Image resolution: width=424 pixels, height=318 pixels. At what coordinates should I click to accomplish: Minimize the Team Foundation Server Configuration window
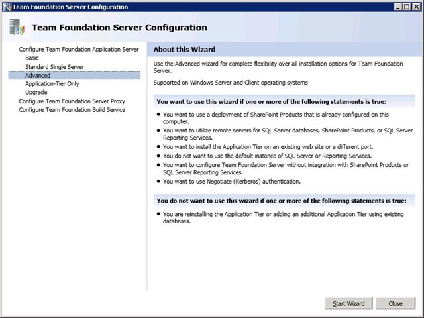(x=397, y=7)
